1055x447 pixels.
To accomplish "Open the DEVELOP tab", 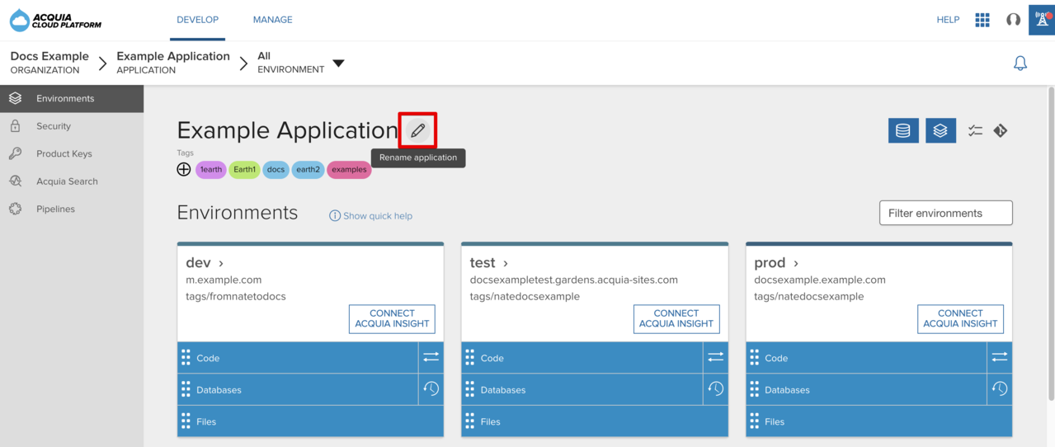I will pyautogui.click(x=198, y=20).
